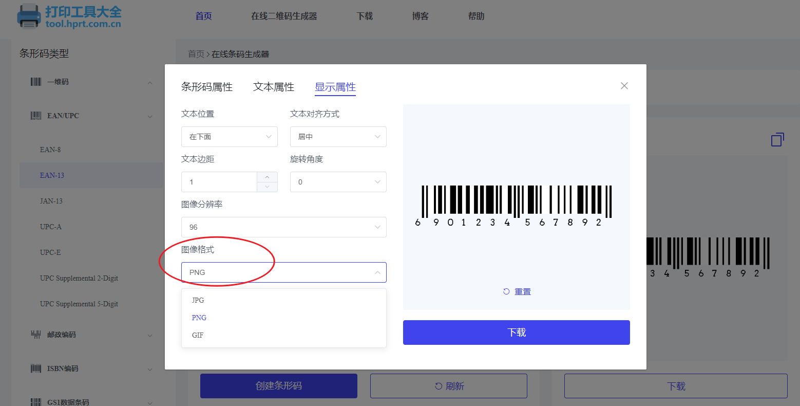Click the ISBN编码 barcode icon
800x406 pixels.
point(36,368)
